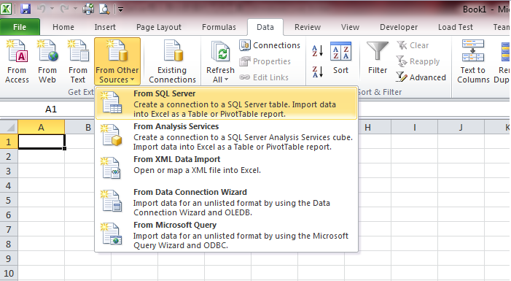The image size is (511, 281).
Task: Click the Excel application icon
Action: [x=6, y=9]
